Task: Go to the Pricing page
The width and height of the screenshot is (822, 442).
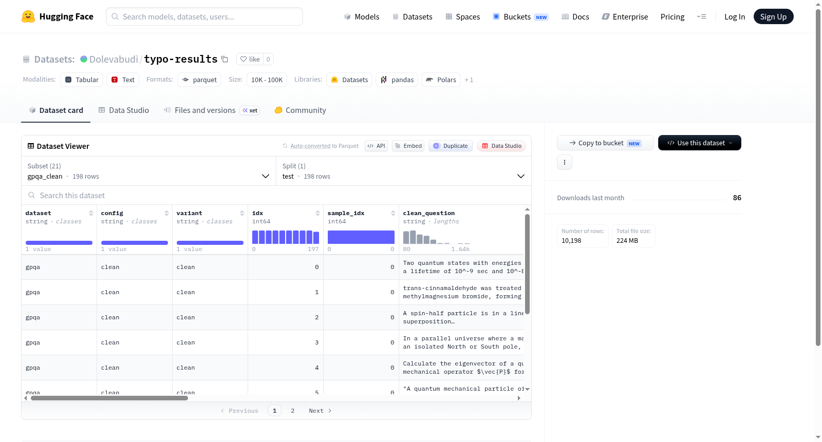Action: tap(672, 16)
